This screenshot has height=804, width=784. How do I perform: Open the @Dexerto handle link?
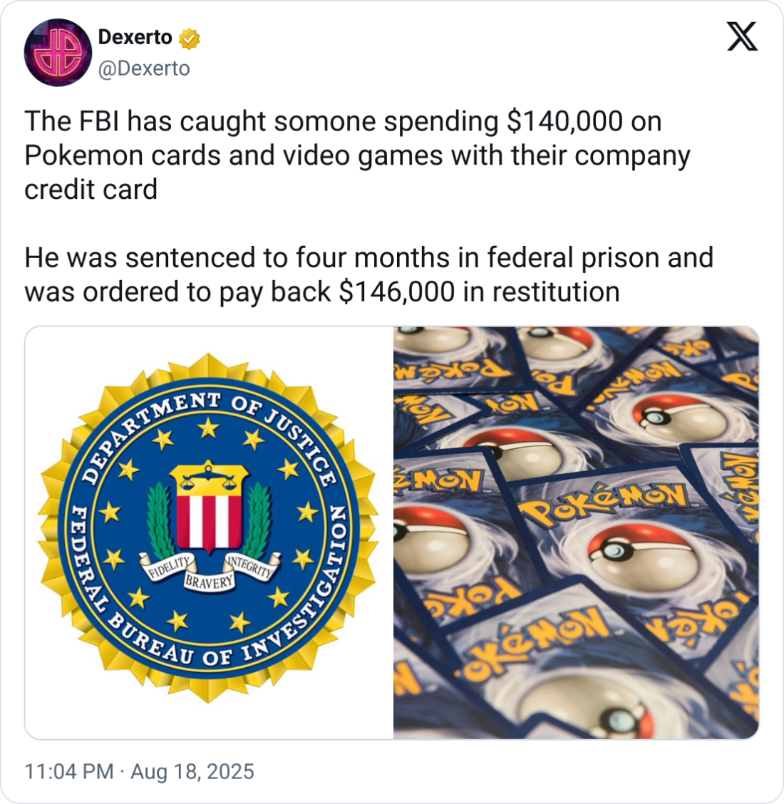[144, 68]
